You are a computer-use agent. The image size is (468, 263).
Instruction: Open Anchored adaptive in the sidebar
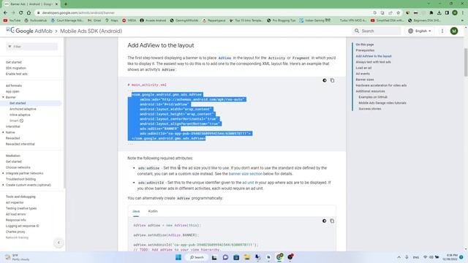click(x=23, y=109)
